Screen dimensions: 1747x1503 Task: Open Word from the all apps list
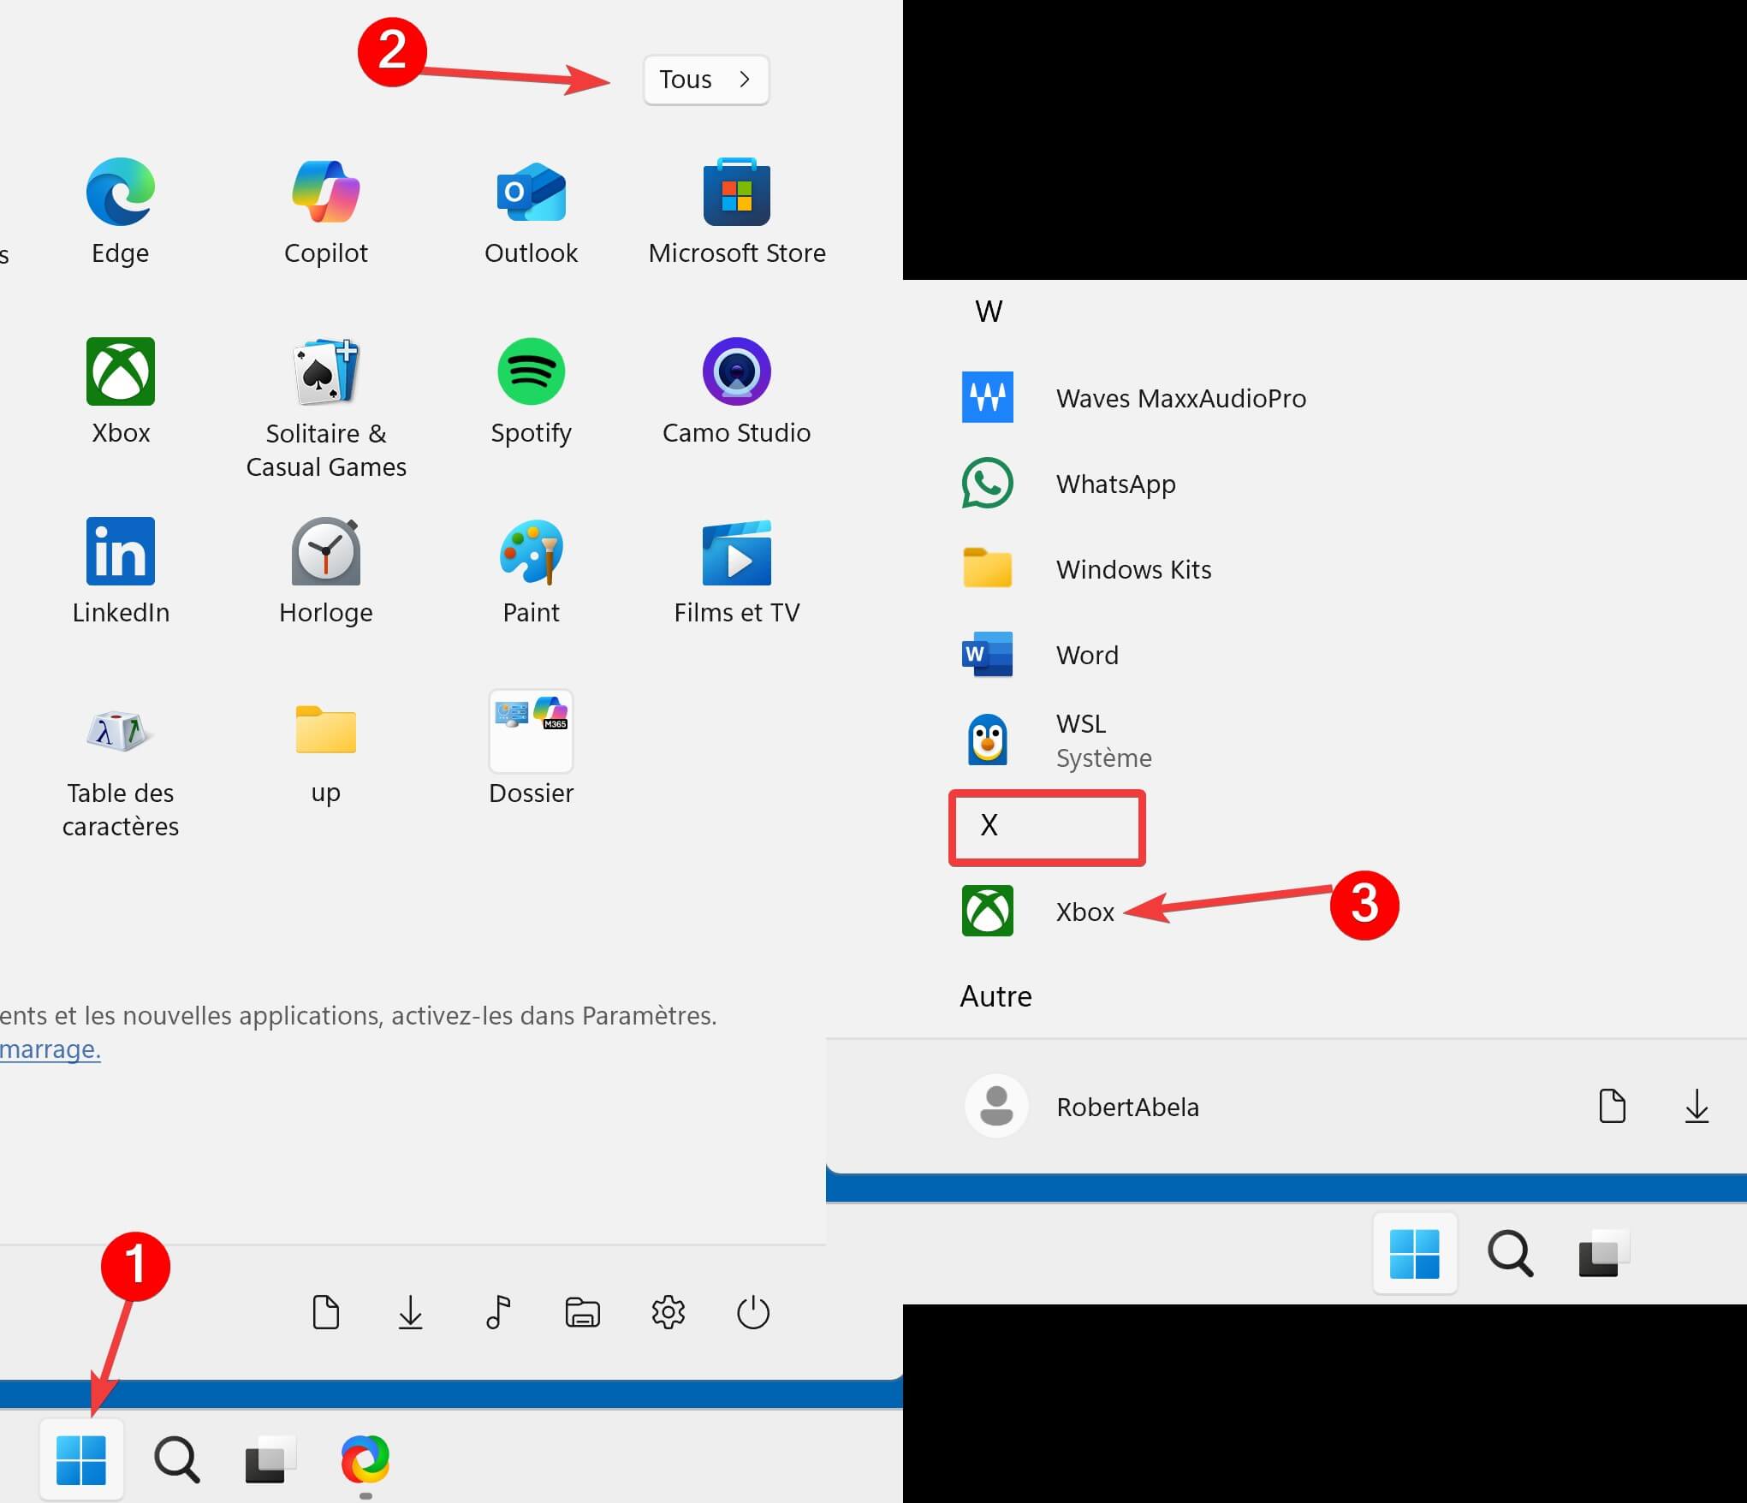(1039, 655)
